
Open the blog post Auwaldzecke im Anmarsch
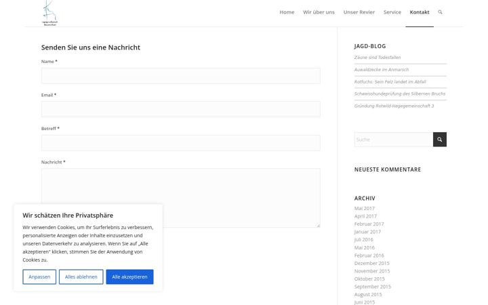tap(381, 69)
